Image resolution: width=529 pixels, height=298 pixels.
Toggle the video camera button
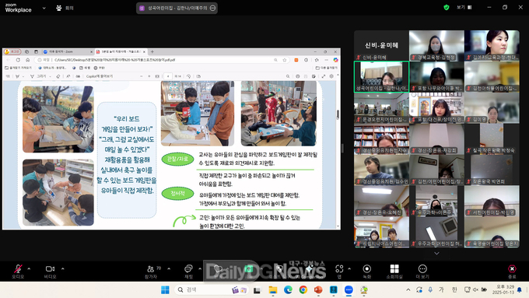[50, 271]
